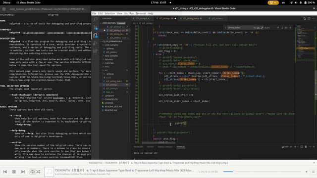Open the Help menu
The image size is (317, 178).
[x=150, y=13]
